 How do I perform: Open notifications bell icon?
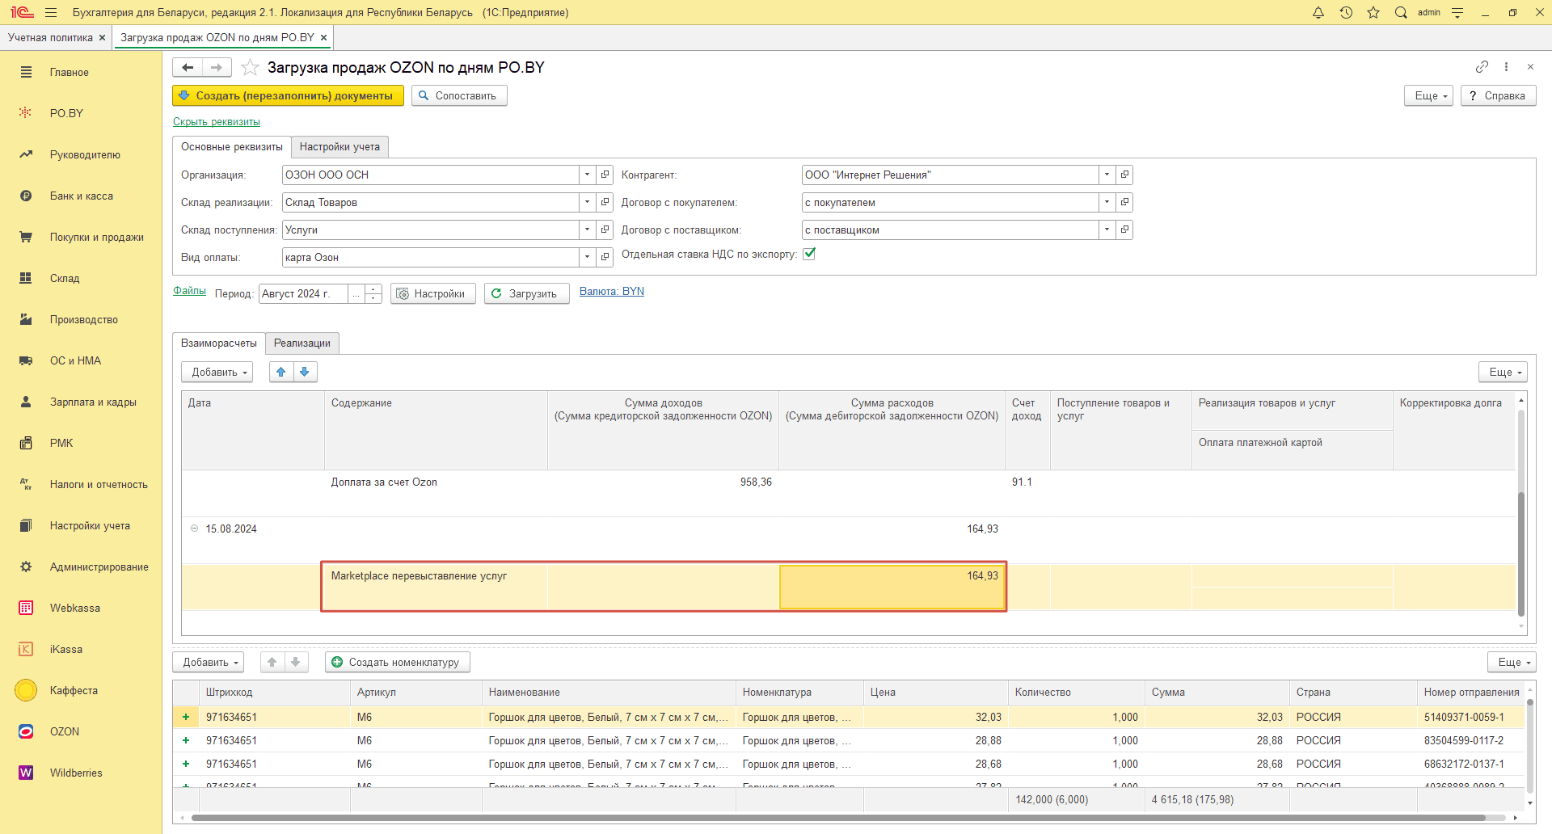coord(1318,12)
